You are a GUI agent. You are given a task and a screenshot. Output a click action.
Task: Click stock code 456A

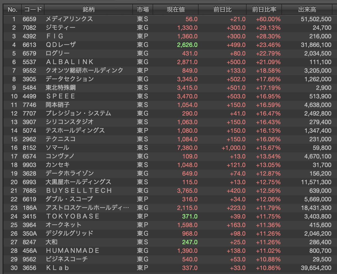pos(29,251)
